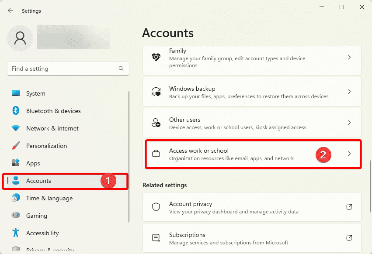Screen dimensions: 372x254
Task: Select Accounts in the navigation list
Action: click(66, 181)
